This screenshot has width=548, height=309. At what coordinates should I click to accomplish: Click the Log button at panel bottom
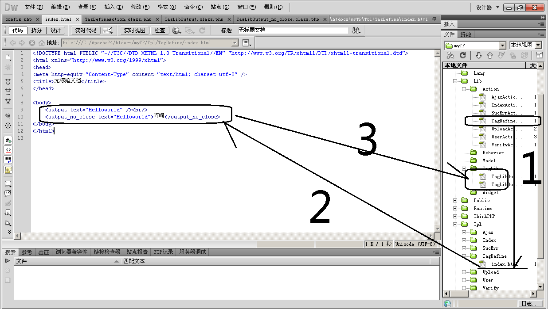[530, 304]
